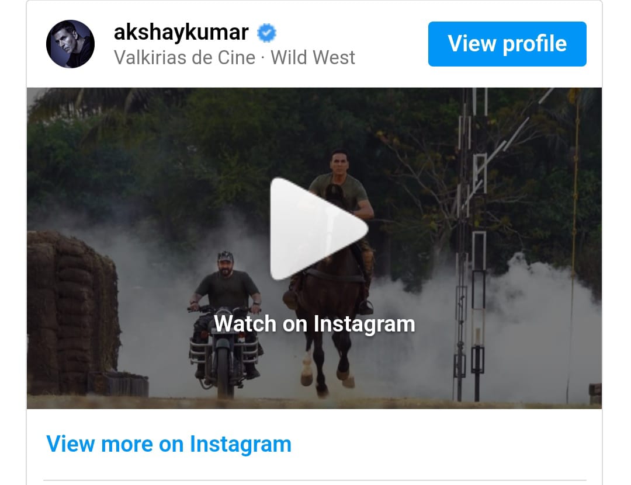Click the stacked hay bales in the video
Image resolution: width=631 pixels, height=485 pixels.
tap(72, 310)
